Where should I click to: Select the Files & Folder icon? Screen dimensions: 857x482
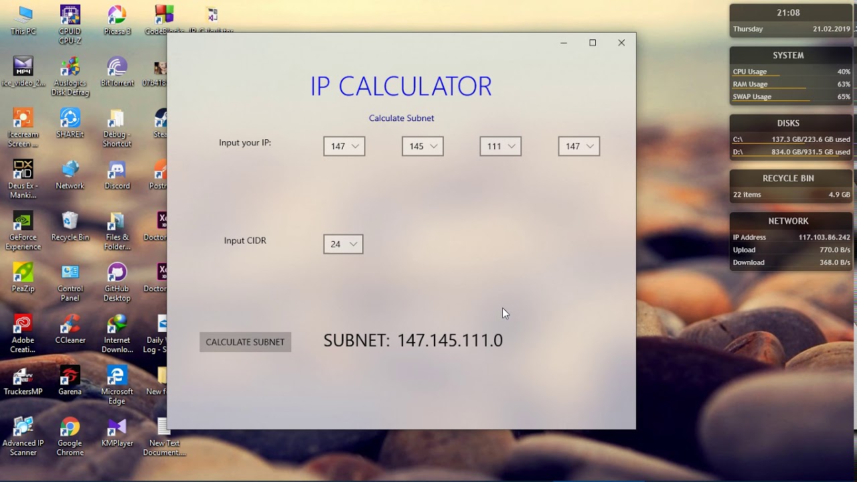coord(117,231)
